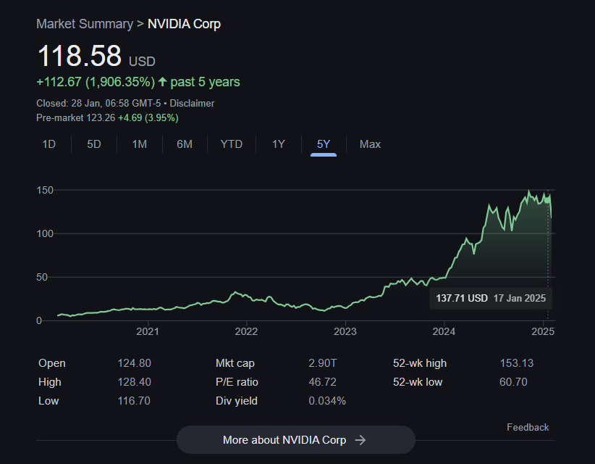
Task: Open the Feedback link
Action: (528, 428)
